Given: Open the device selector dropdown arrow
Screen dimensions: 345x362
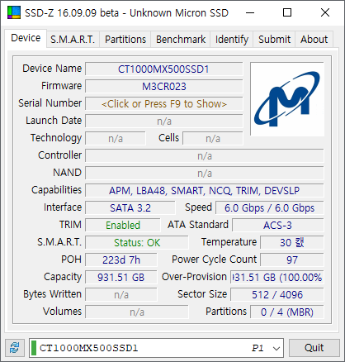Looking at the screenshot, I should (x=276, y=348).
